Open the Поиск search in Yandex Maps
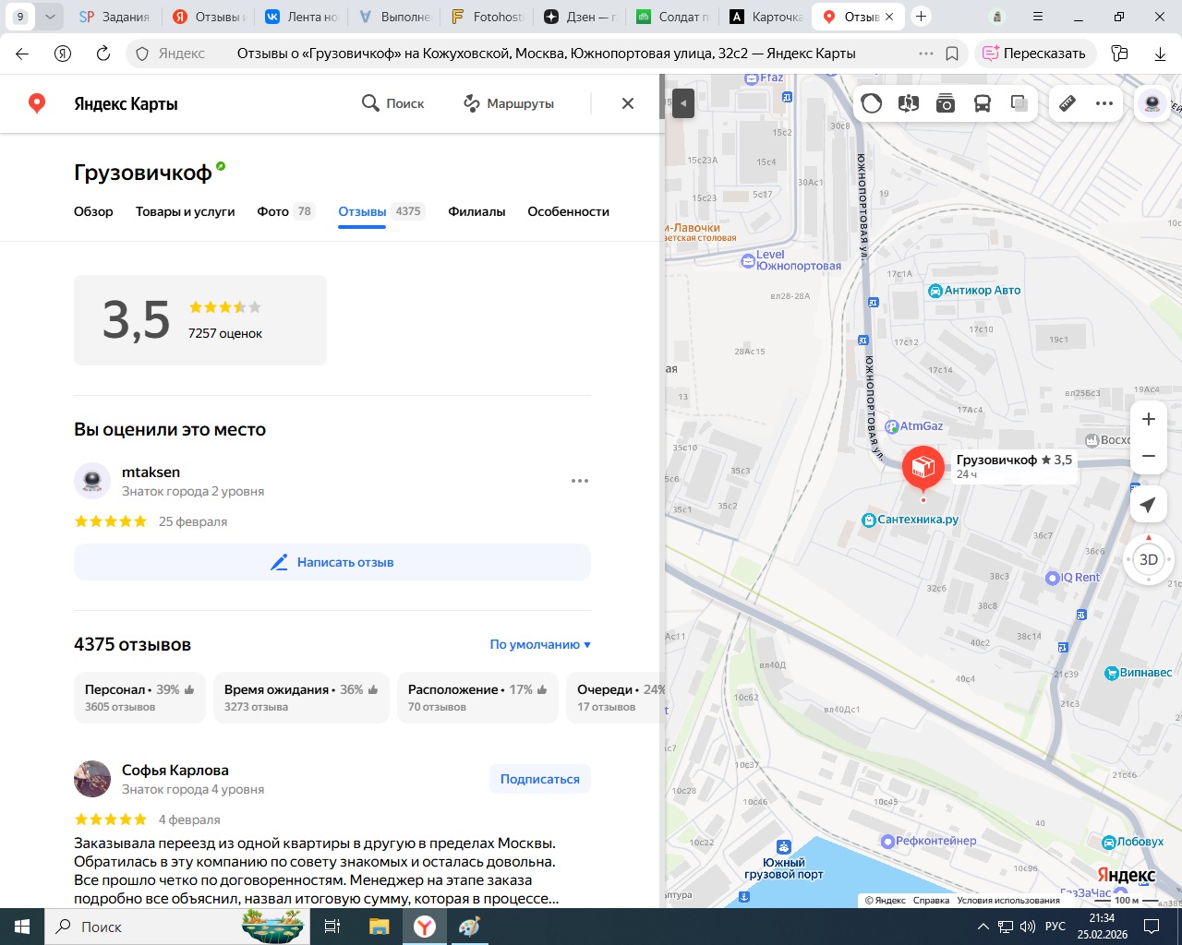Screen dimensions: 1182x945 tap(393, 103)
